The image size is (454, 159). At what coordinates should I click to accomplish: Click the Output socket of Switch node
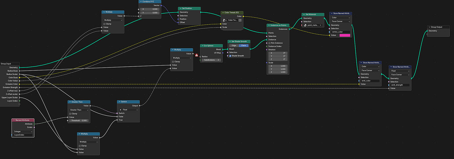click(x=140, y=106)
